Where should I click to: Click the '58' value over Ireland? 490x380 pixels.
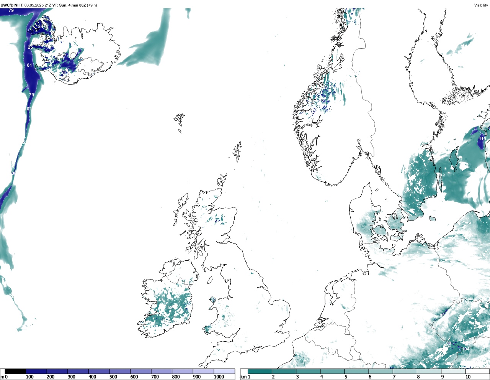click(x=170, y=308)
